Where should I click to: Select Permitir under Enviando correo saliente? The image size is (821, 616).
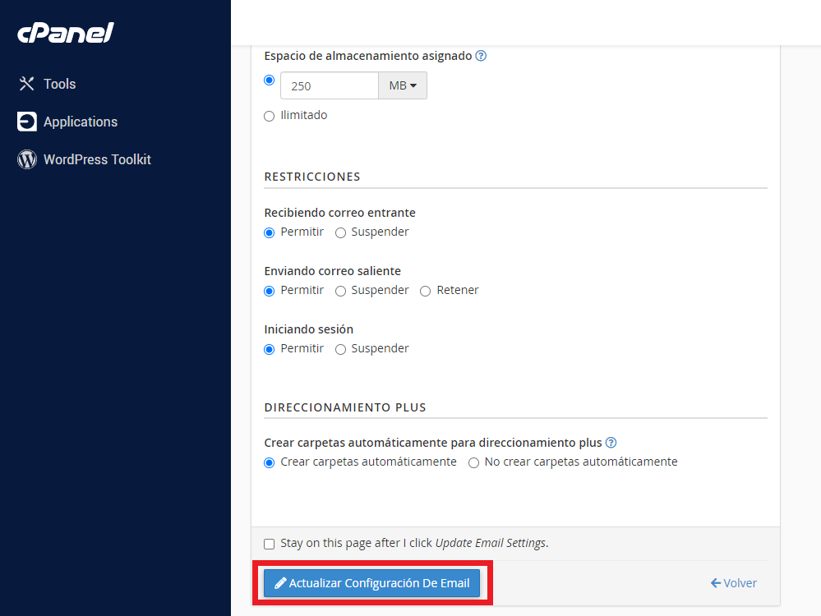(269, 291)
